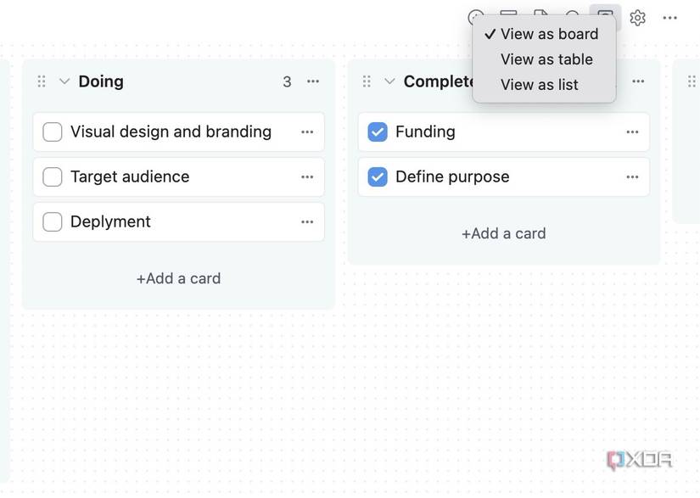Collapse the Completed column with its chevron
This screenshot has width=700, height=498.
tap(389, 80)
